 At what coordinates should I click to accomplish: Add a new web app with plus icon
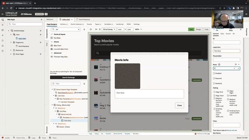click(42, 19)
